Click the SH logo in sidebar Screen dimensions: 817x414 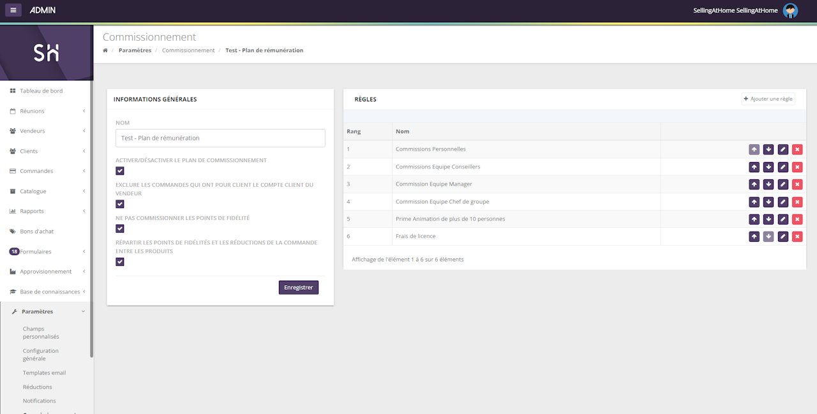[x=46, y=54]
